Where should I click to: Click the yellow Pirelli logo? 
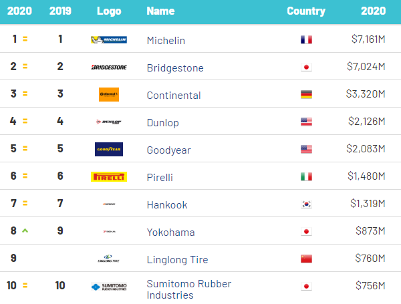click(x=109, y=176)
